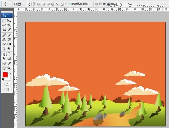Select the Pen tool in the toolbox
The image size is (169, 128).
(4, 54)
